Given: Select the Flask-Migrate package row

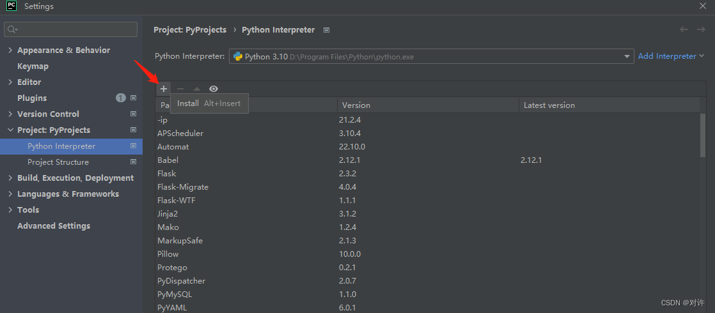Looking at the screenshot, I should point(427,187).
